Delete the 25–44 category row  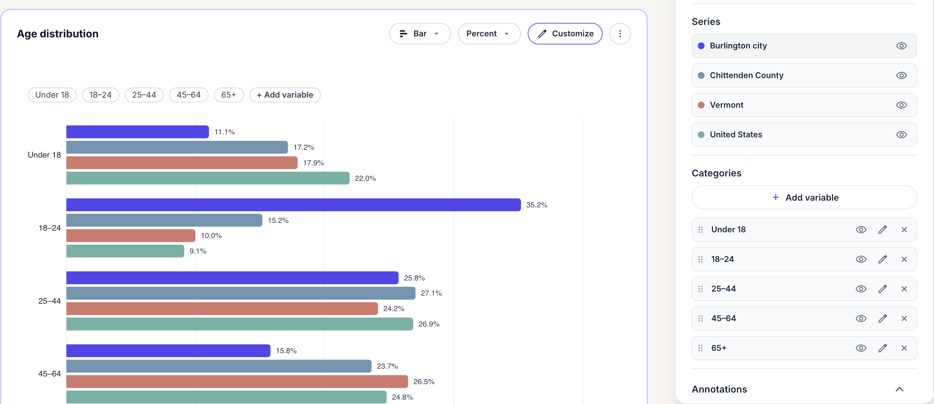[904, 289]
